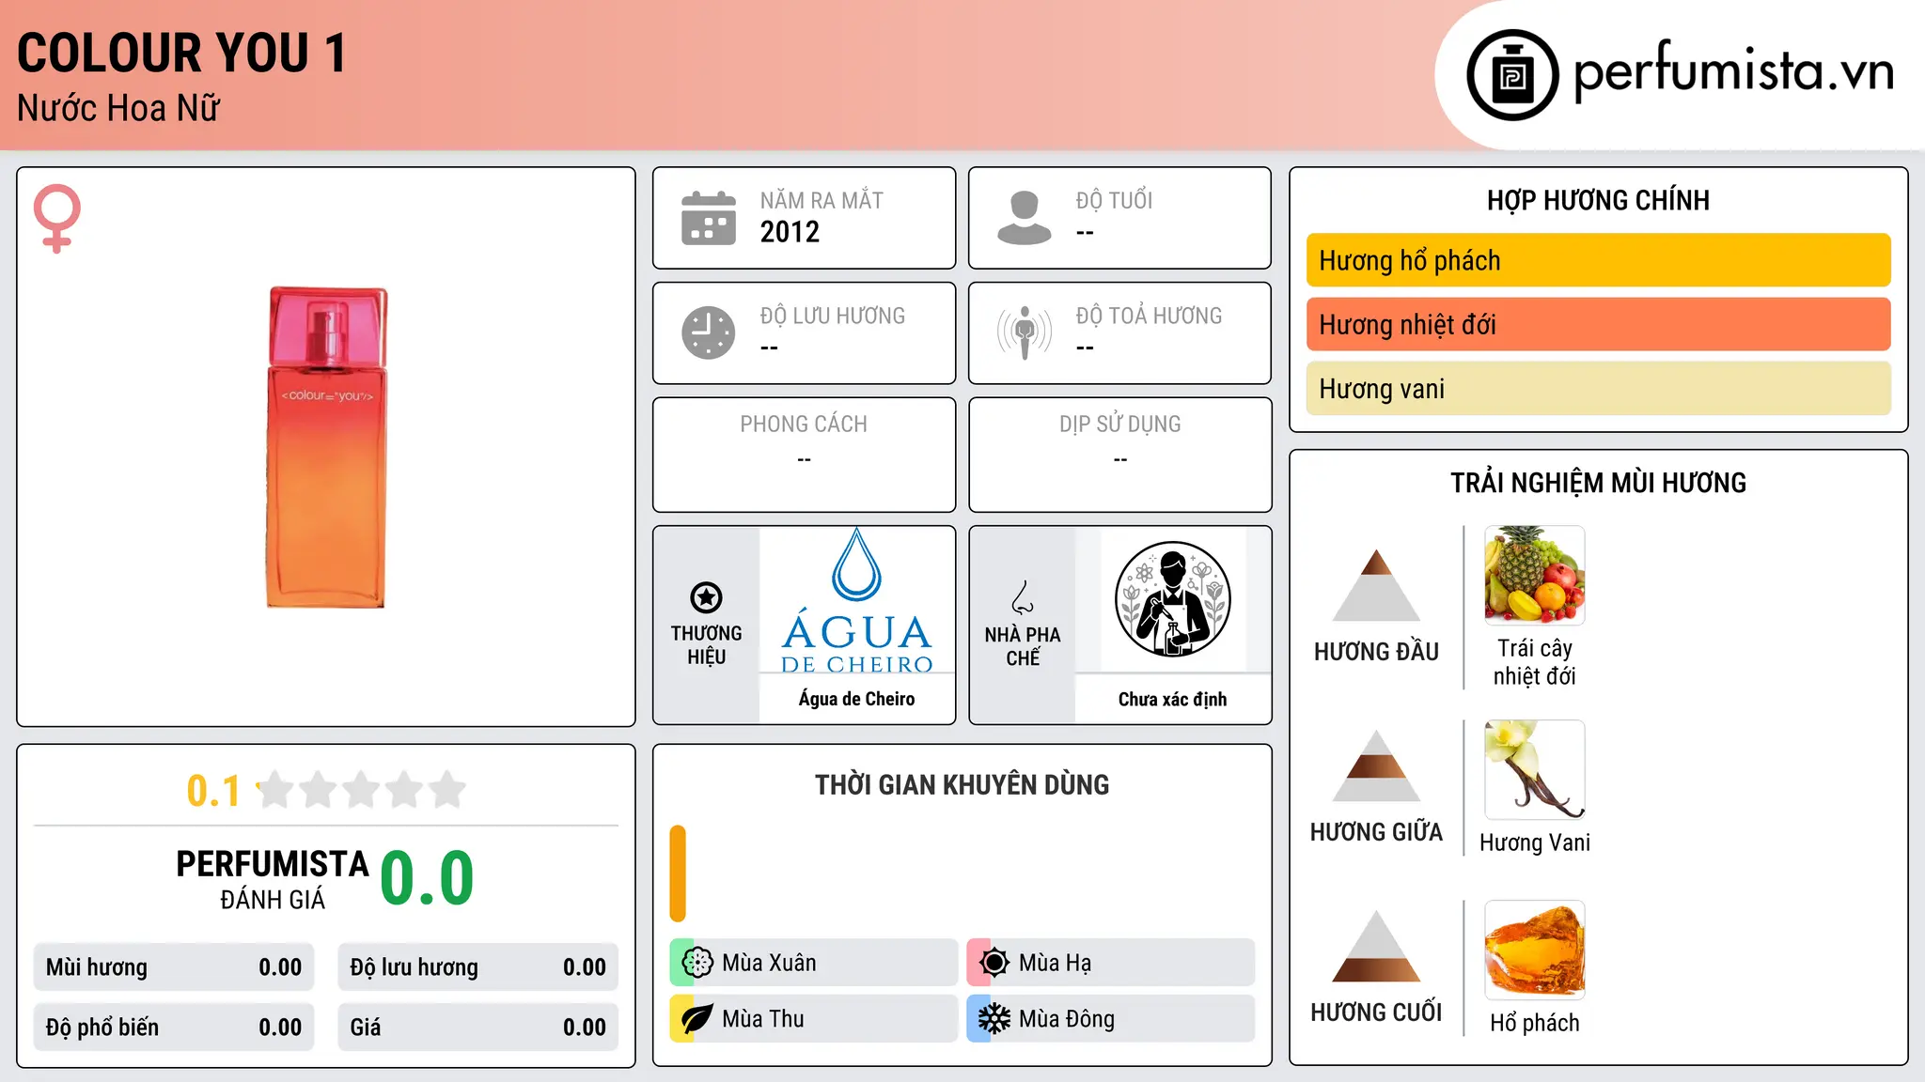
Task: Click the Nước Hoa Nữ subtitle
Action: 118,108
